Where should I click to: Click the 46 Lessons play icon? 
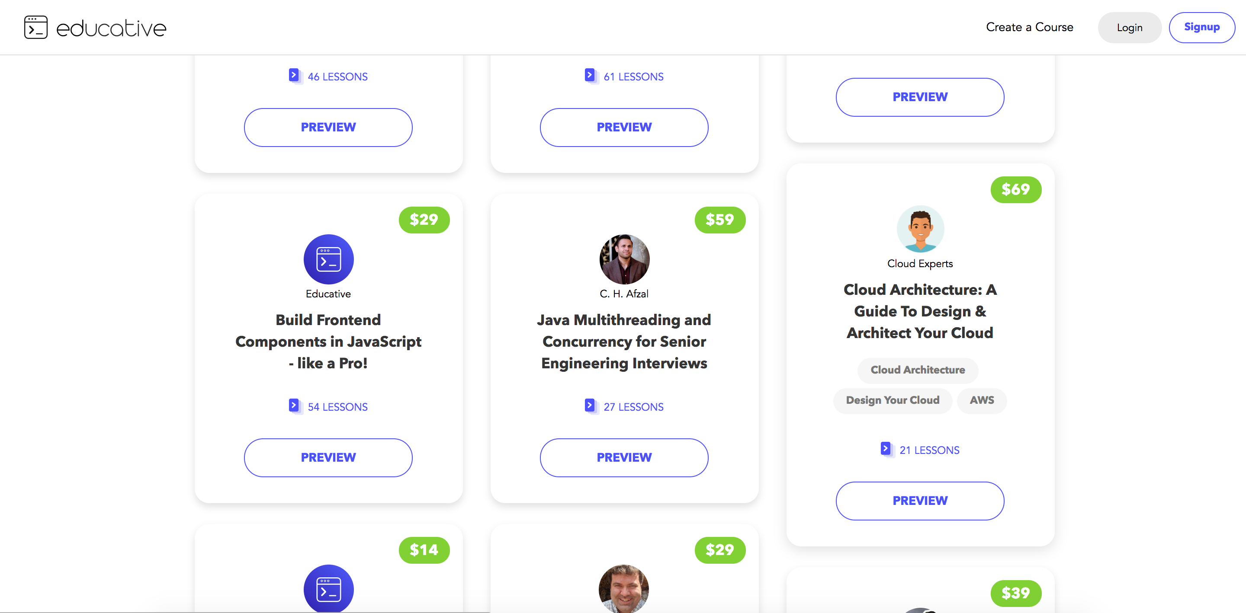(x=294, y=75)
